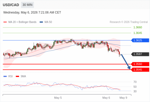Click the RSI 70 level label
The image size is (150, 102).
(x=135, y=82)
